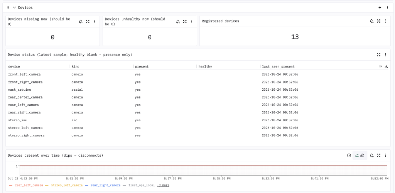Open Registered devices panel menu
Image resolution: width=395 pixels, height=193 pixels.
(x=385, y=21)
